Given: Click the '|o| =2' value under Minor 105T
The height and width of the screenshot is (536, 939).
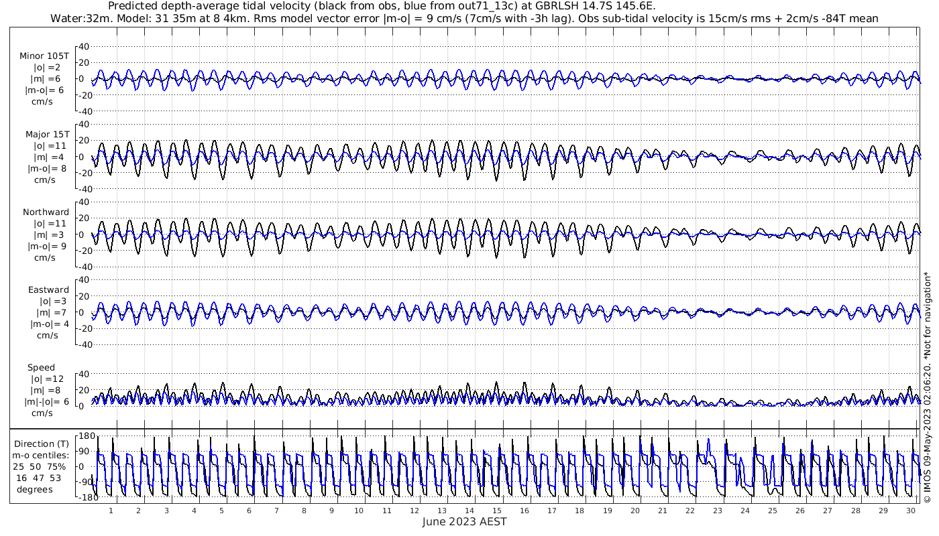Looking at the screenshot, I should (48, 68).
